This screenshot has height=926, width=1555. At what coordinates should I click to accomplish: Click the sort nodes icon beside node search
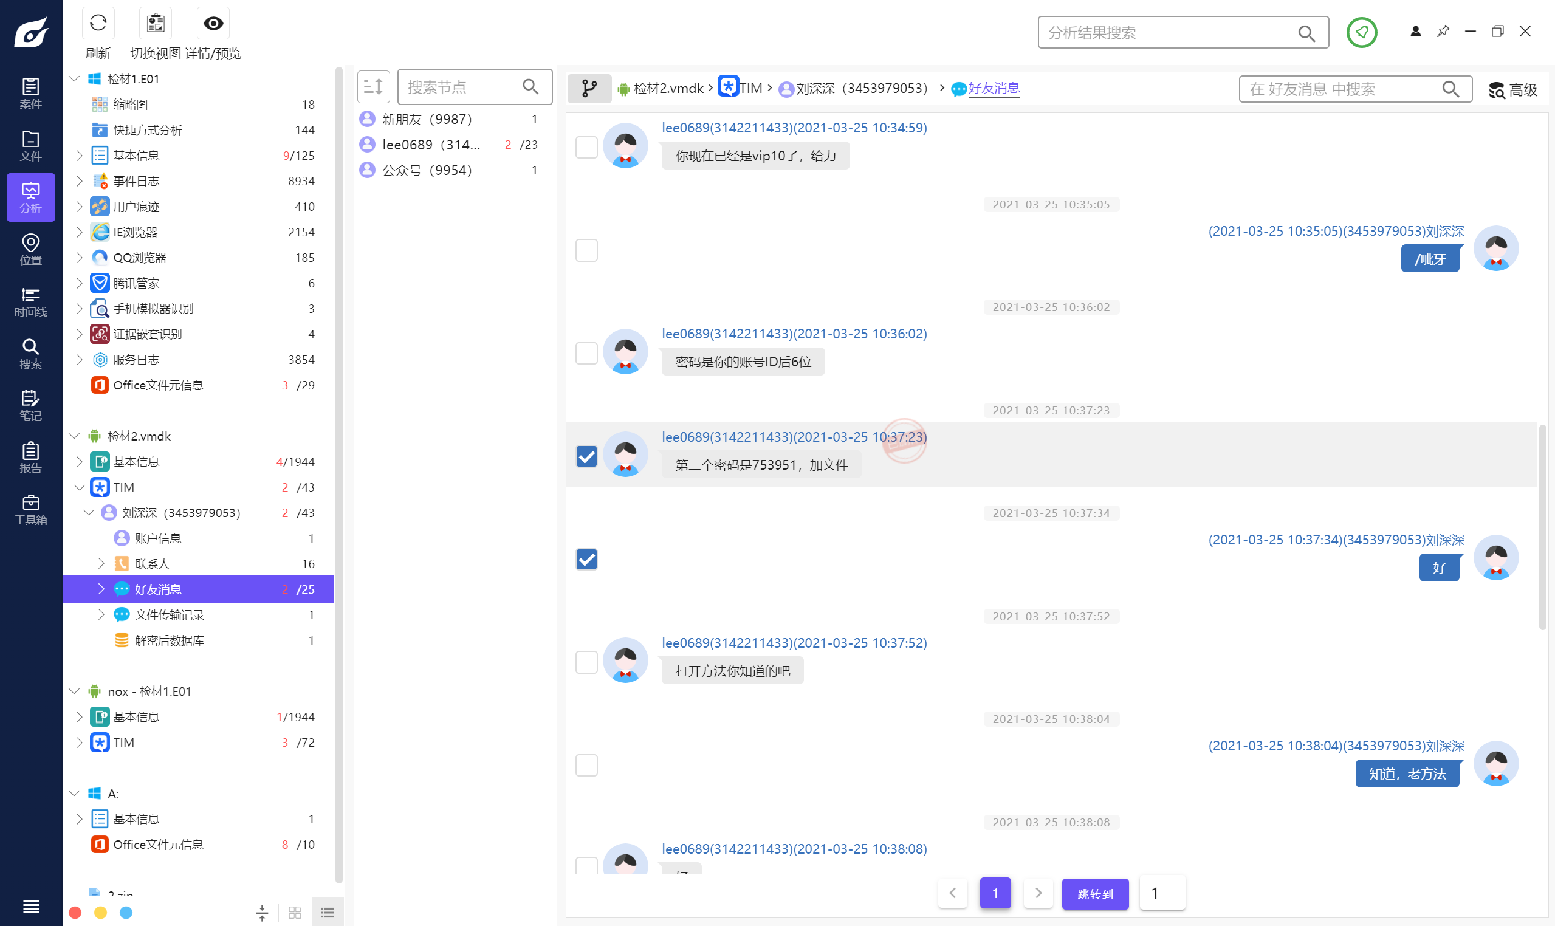point(373,87)
